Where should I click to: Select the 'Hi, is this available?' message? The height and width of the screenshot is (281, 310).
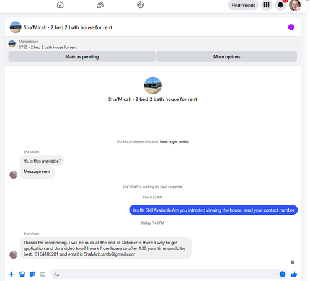(x=42, y=161)
